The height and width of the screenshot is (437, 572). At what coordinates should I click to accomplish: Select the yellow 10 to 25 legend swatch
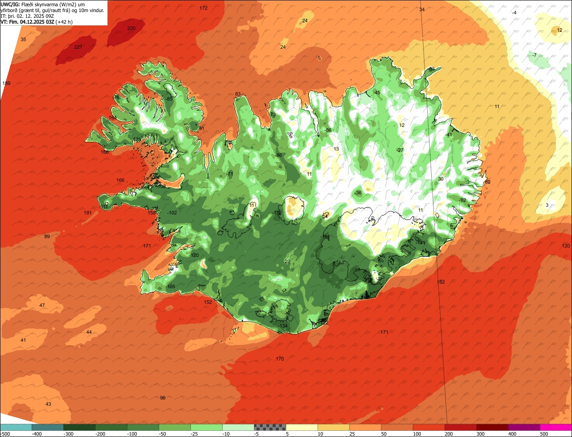pyautogui.click(x=333, y=427)
